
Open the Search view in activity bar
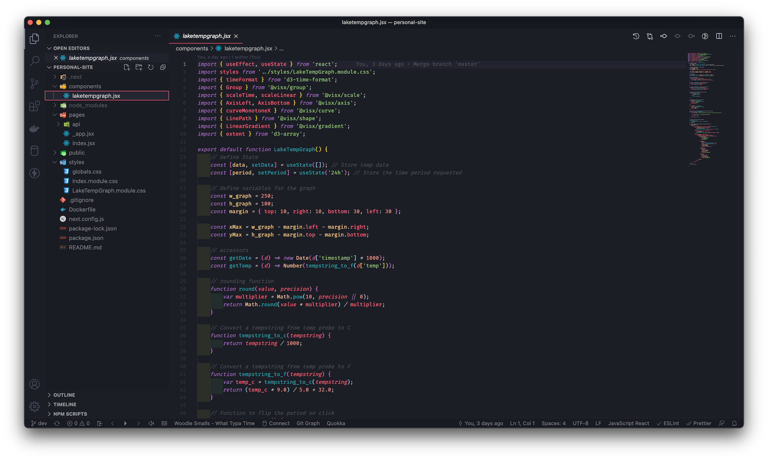[x=34, y=61]
